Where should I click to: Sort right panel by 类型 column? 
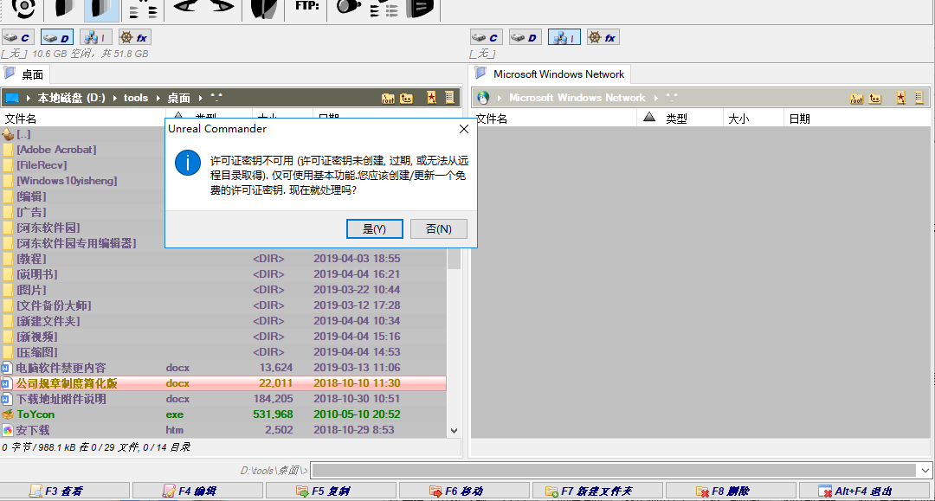(680, 119)
